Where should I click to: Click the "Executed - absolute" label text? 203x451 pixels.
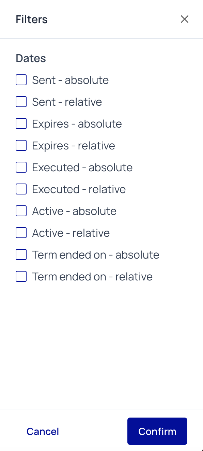pos(82,168)
